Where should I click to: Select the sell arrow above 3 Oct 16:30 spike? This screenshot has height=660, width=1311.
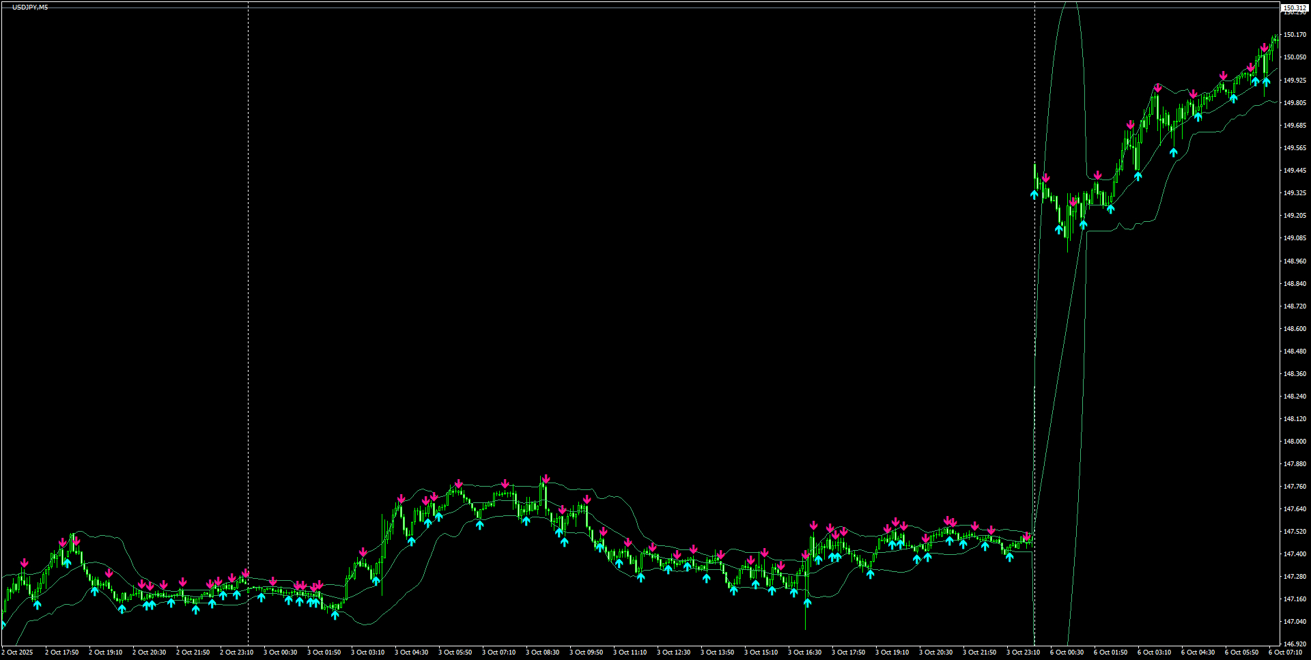click(813, 526)
